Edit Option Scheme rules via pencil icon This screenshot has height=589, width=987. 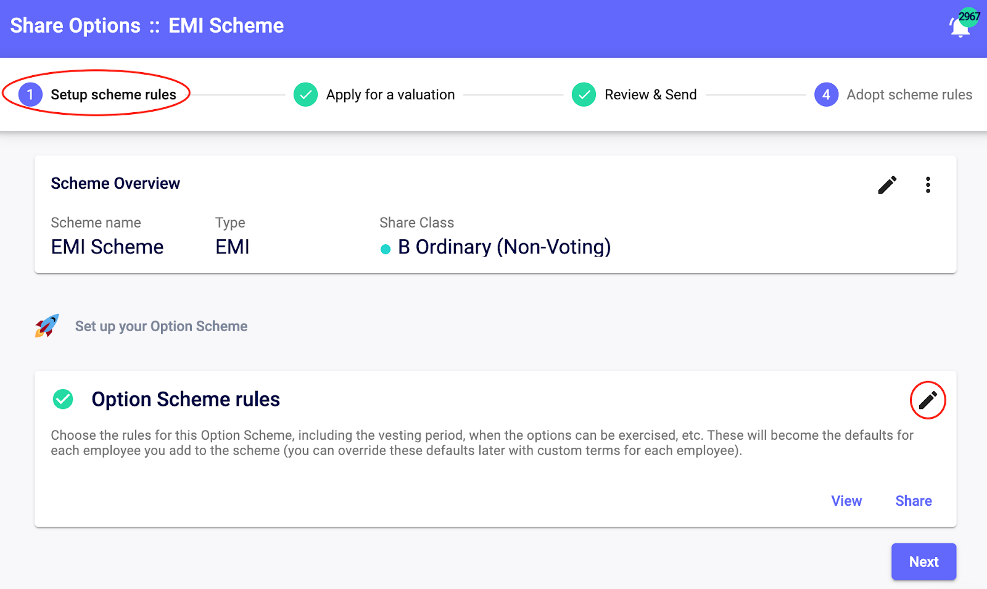(x=927, y=400)
